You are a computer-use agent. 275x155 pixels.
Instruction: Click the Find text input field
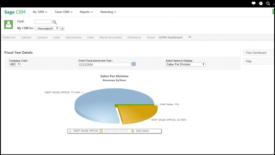click(x=43, y=22)
